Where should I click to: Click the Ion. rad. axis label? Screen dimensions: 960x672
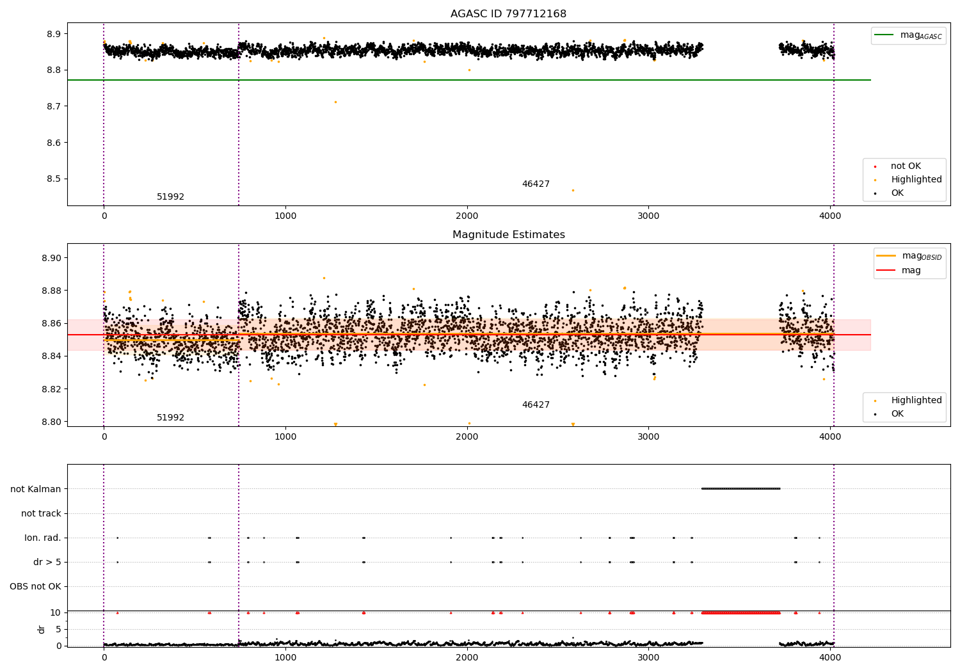(x=43, y=538)
